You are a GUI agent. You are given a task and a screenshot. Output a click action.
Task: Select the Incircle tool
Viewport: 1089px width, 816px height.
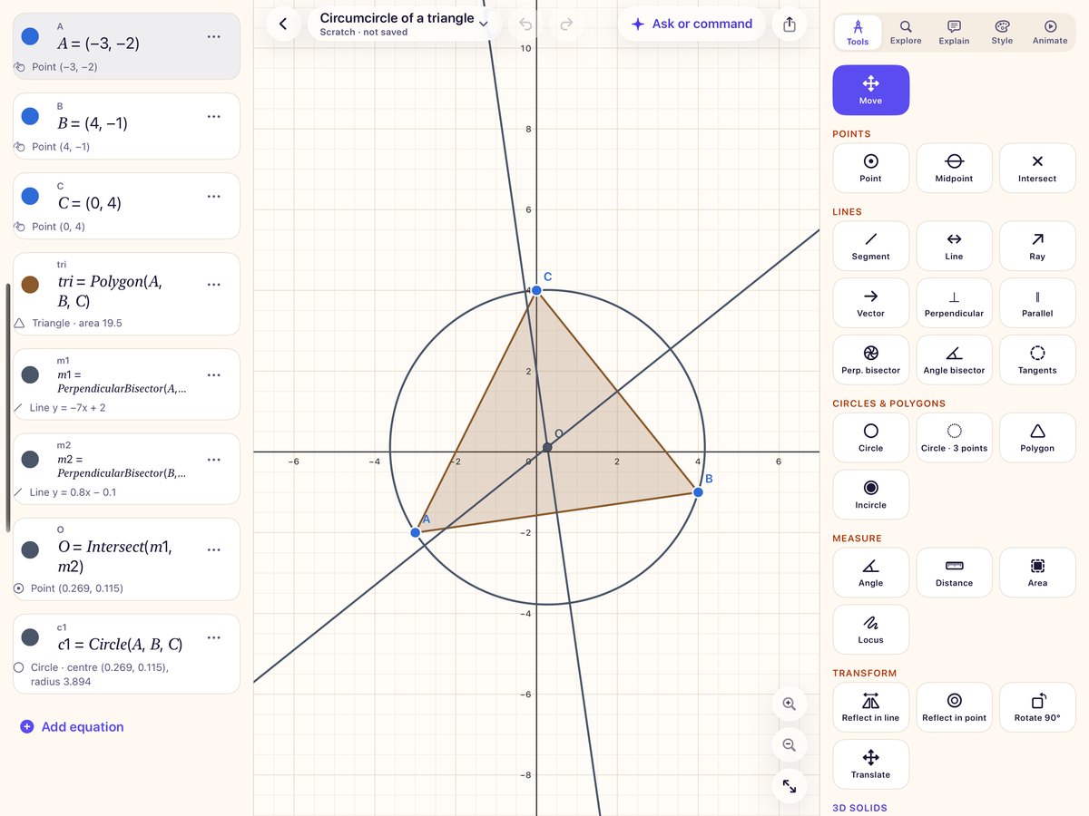click(870, 495)
